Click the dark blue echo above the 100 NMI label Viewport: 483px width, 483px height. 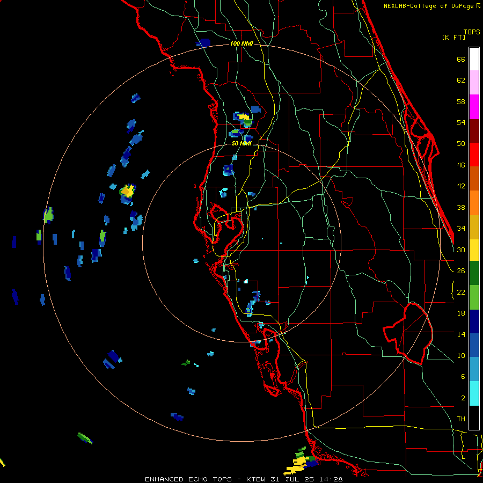click(x=203, y=43)
